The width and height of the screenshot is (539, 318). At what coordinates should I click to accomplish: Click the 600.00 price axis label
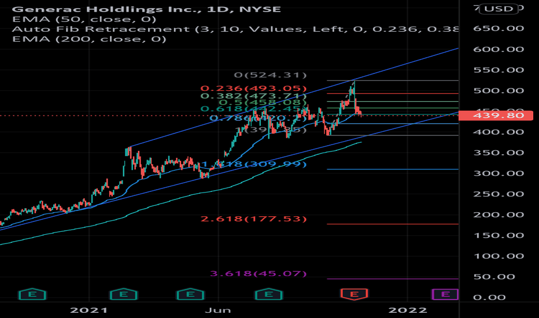(x=499, y=49)
